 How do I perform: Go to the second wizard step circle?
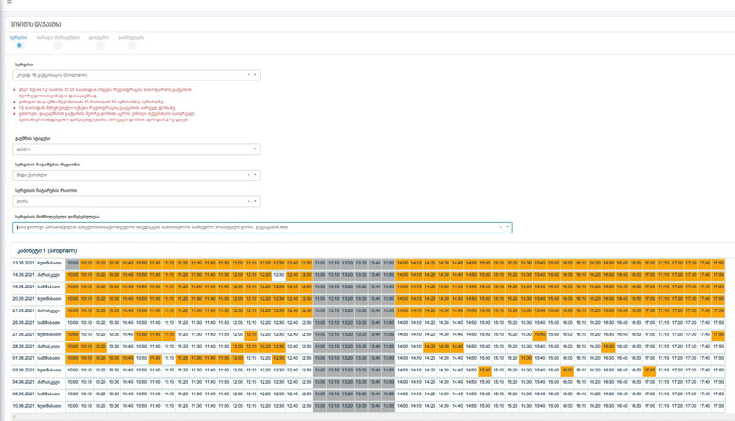57,45
